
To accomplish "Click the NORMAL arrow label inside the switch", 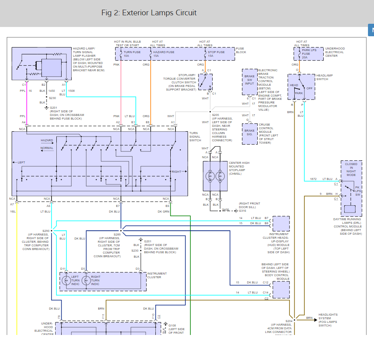I will coord(47,148).
